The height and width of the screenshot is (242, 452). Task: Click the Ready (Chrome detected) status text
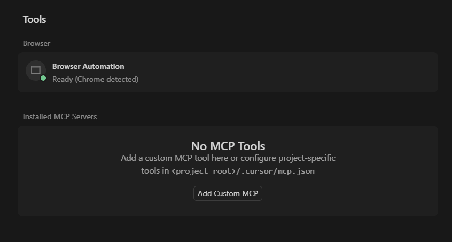coord(95,79)
